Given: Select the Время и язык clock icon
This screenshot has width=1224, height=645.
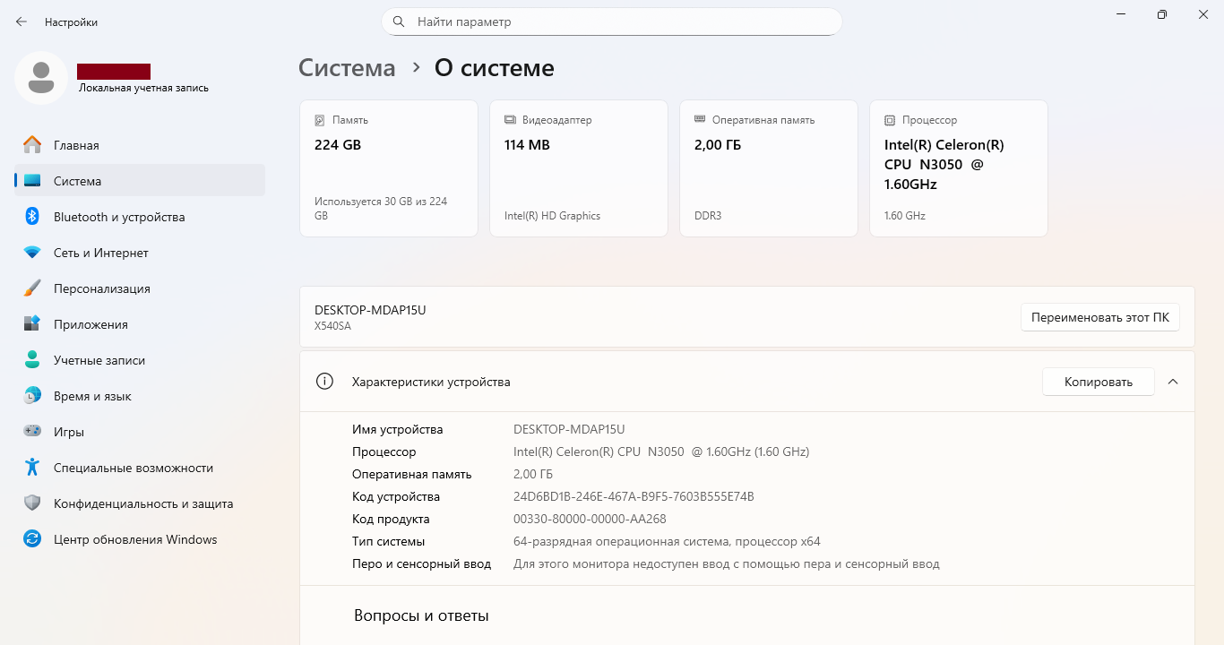Looking at the screenshot, I should click(32, 396).
